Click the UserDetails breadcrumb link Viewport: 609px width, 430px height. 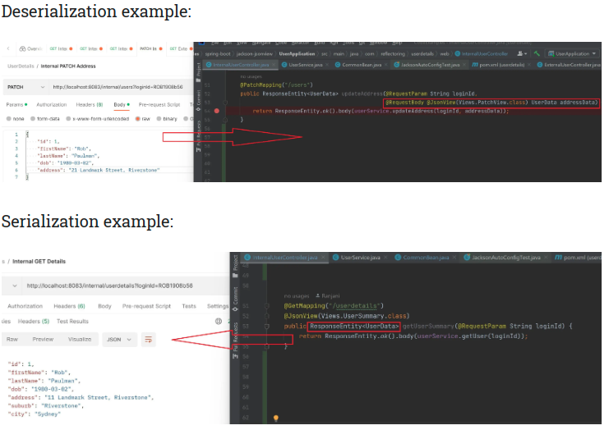click(21, 66)
